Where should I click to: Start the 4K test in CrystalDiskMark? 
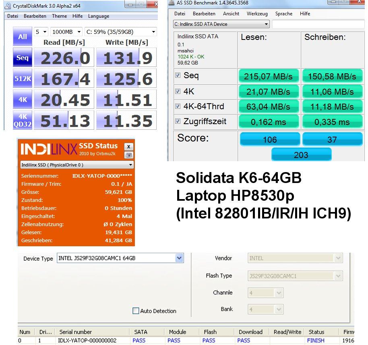click(23, 100)
